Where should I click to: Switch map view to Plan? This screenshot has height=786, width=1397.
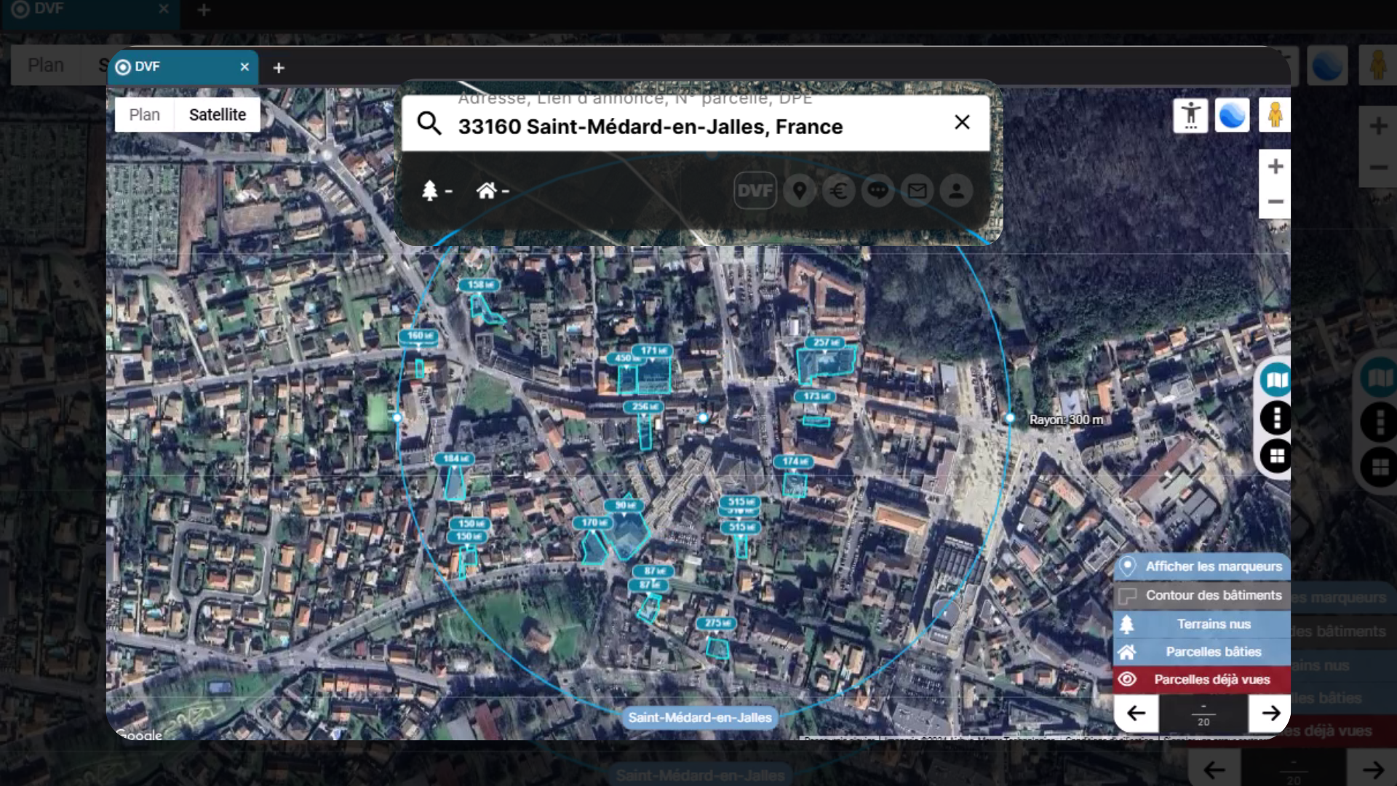(144, 115)
